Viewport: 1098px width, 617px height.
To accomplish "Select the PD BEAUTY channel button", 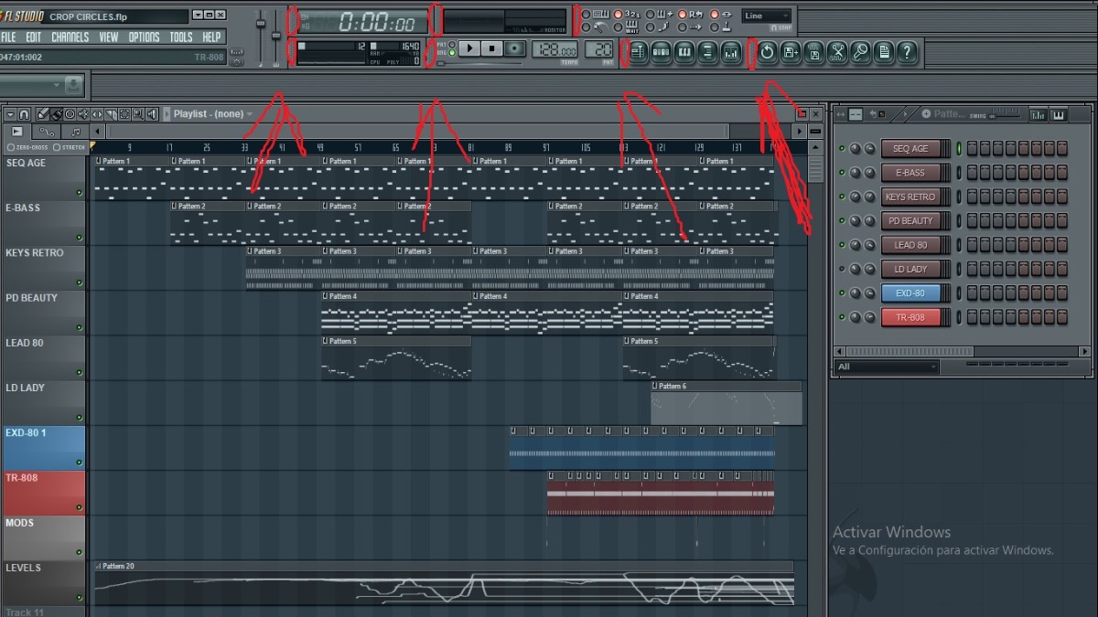I will click(x=910, y=221).
